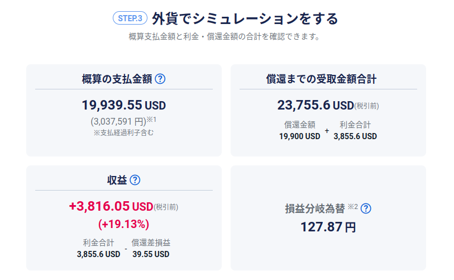Select the 19,939.55 USD payment amount

click(x=123, y=105)
